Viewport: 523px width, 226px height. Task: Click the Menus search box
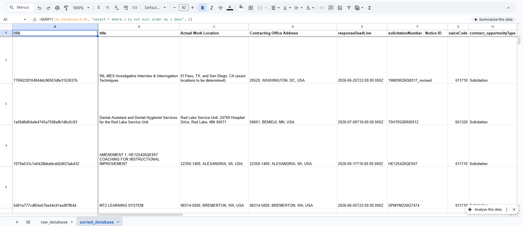click(21, 8)
